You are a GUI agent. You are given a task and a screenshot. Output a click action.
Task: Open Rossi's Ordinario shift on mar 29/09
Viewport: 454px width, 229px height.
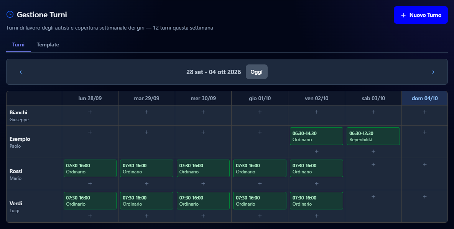(146, 168)
